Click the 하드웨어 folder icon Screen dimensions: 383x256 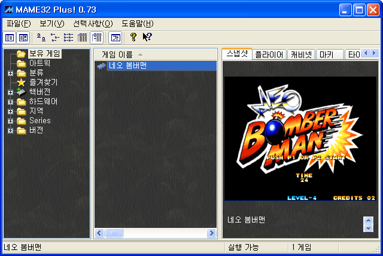(x=22, y=102)
